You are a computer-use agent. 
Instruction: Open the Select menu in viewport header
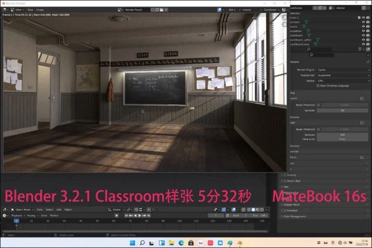49,210
